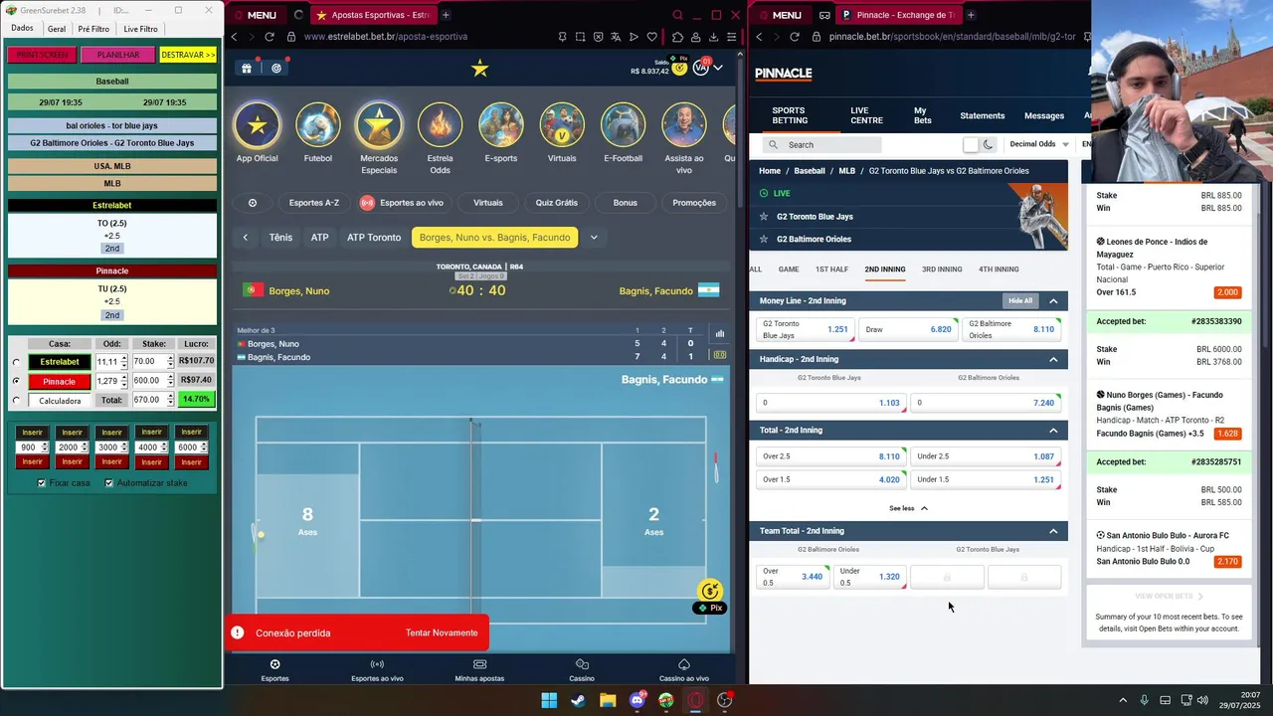This screenshot has width=1273, height=716.
Task: Open Minhas apostas bottom navigation icon
Action: point(479,664)
